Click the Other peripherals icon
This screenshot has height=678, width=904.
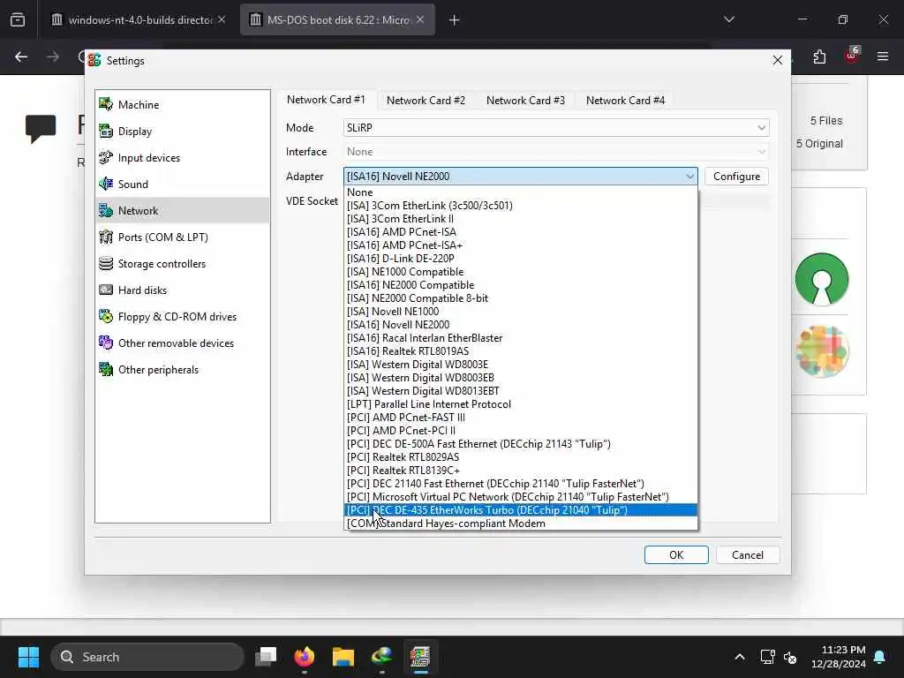click(x=106, y=370)
